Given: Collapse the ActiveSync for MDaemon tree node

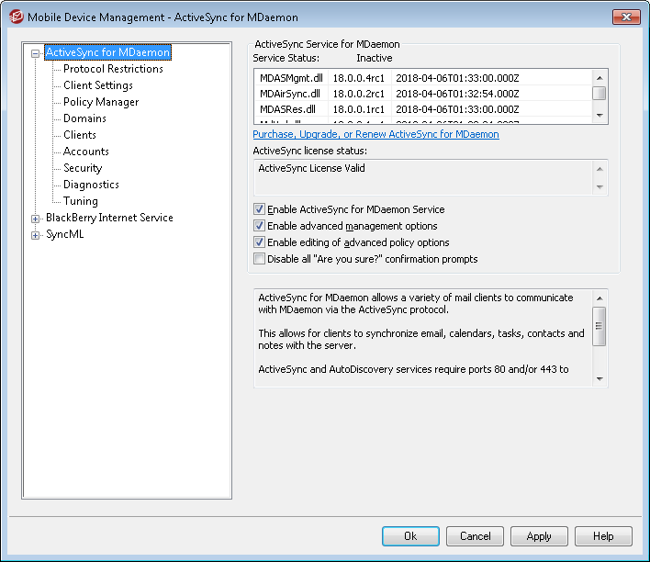Looking at the screenshot, I should click(x=36, y=53).
